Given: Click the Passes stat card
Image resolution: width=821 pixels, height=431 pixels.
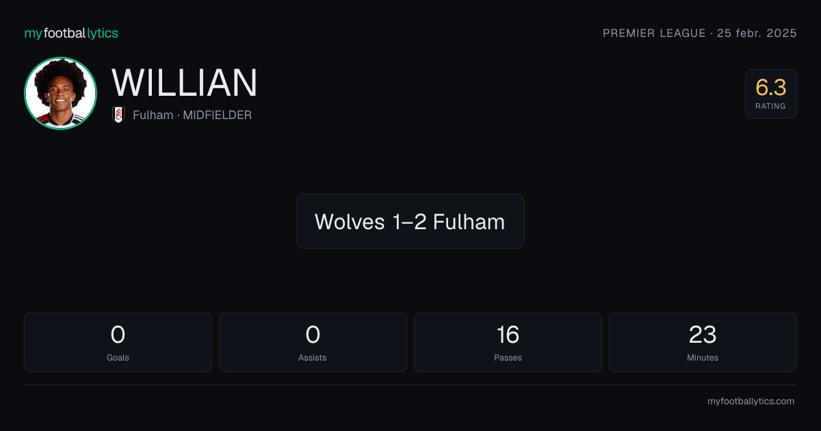Looking at the screenshot, I should pos(508,342).
